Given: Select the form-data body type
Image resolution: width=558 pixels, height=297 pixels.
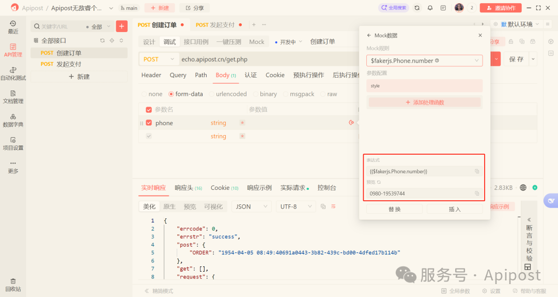Looking at the screenshot, I should click(186, 94).
